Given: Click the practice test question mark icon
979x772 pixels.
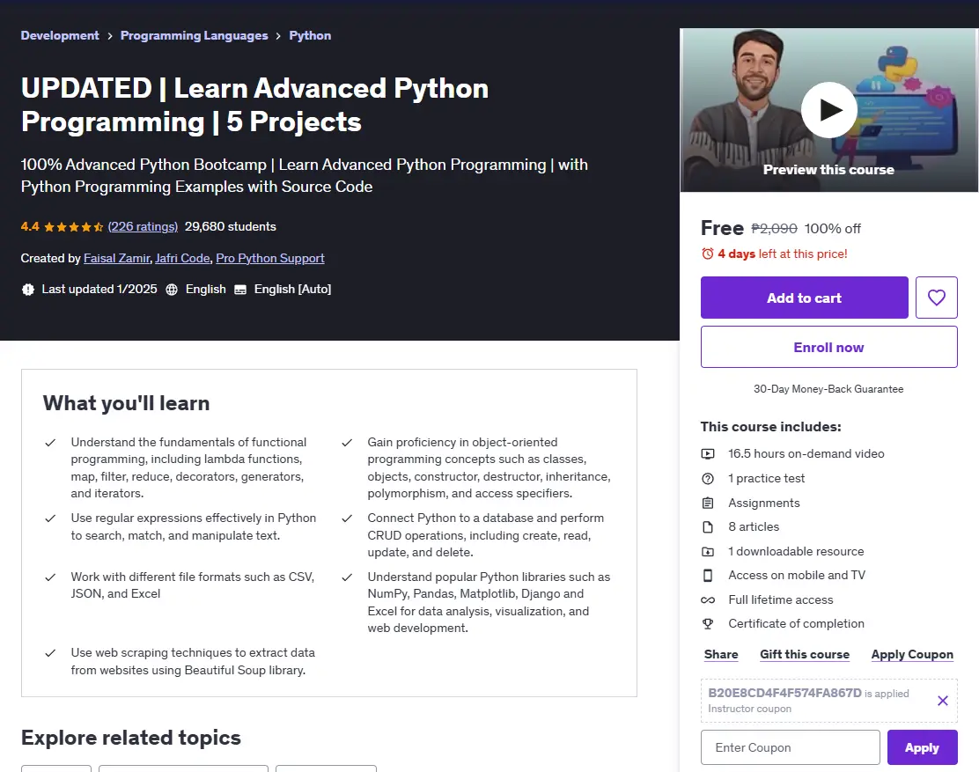Looking at the screenshot, I should point(708,478).
